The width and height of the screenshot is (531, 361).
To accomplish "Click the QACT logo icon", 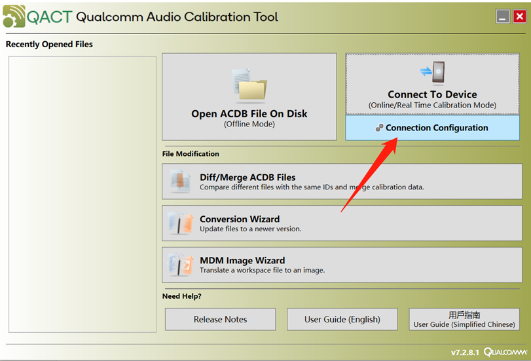I will pos(14,16).
